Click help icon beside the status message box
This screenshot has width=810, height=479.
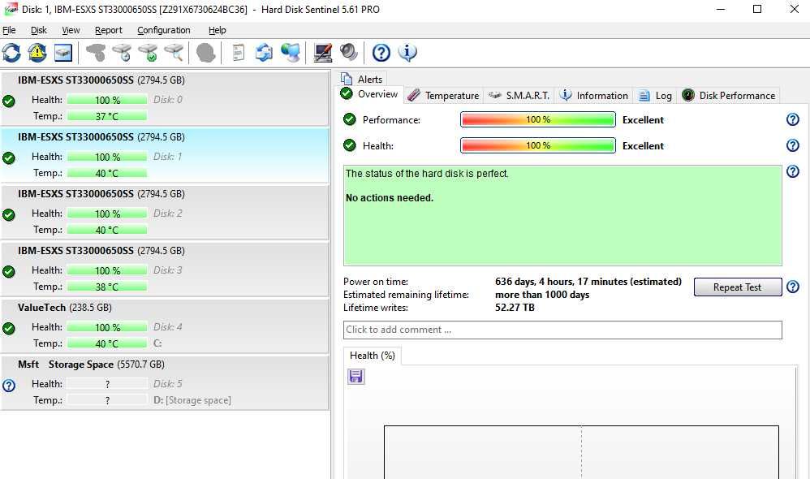click(792, 171)
